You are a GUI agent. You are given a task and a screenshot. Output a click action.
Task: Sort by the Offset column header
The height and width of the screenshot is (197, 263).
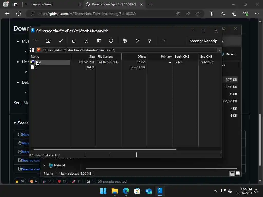(x=134, y=57)
